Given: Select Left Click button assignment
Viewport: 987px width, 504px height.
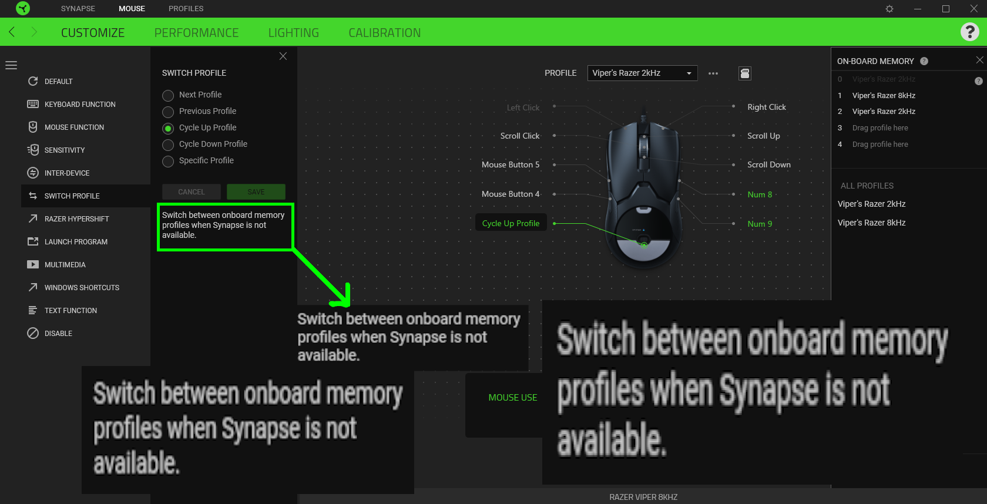Looking at the screenshot, I should tap(523, 107).
